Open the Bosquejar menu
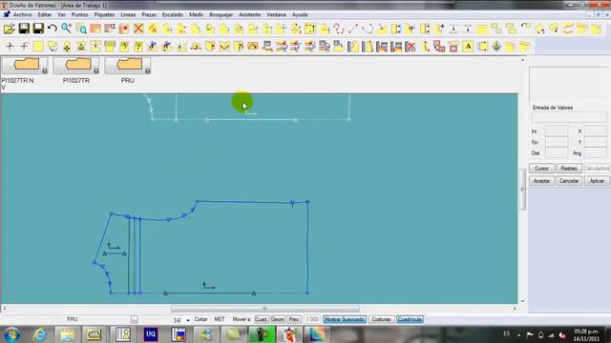The width and height of the screenshot is (611, 343). [221, 14]
